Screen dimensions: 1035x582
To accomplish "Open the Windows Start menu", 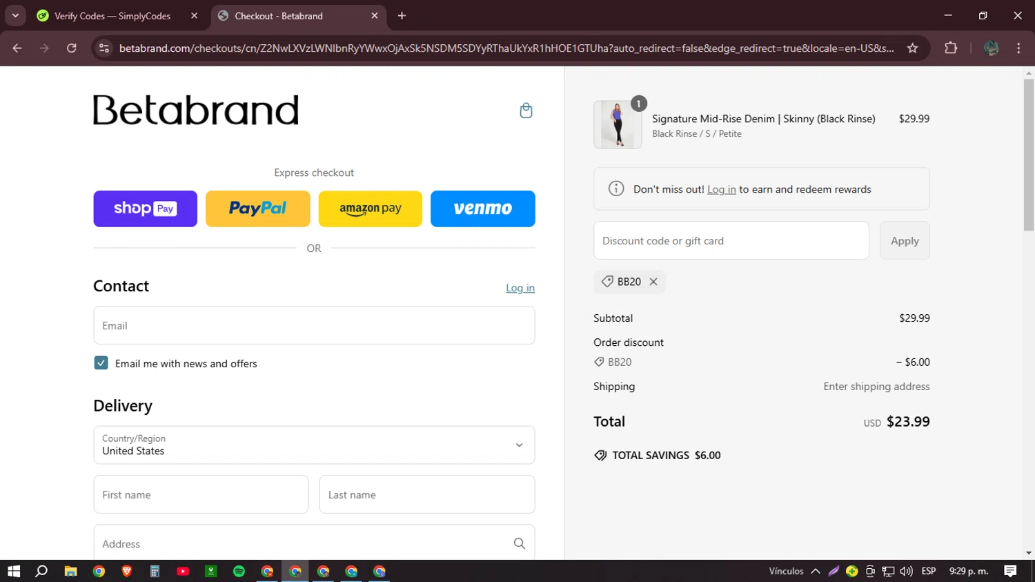I will point(14,571).
